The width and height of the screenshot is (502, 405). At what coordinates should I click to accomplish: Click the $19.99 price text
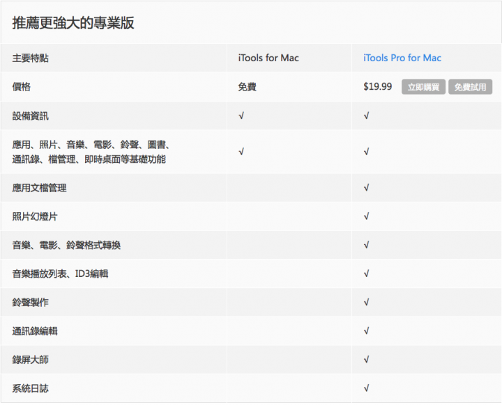coord(377,86)
